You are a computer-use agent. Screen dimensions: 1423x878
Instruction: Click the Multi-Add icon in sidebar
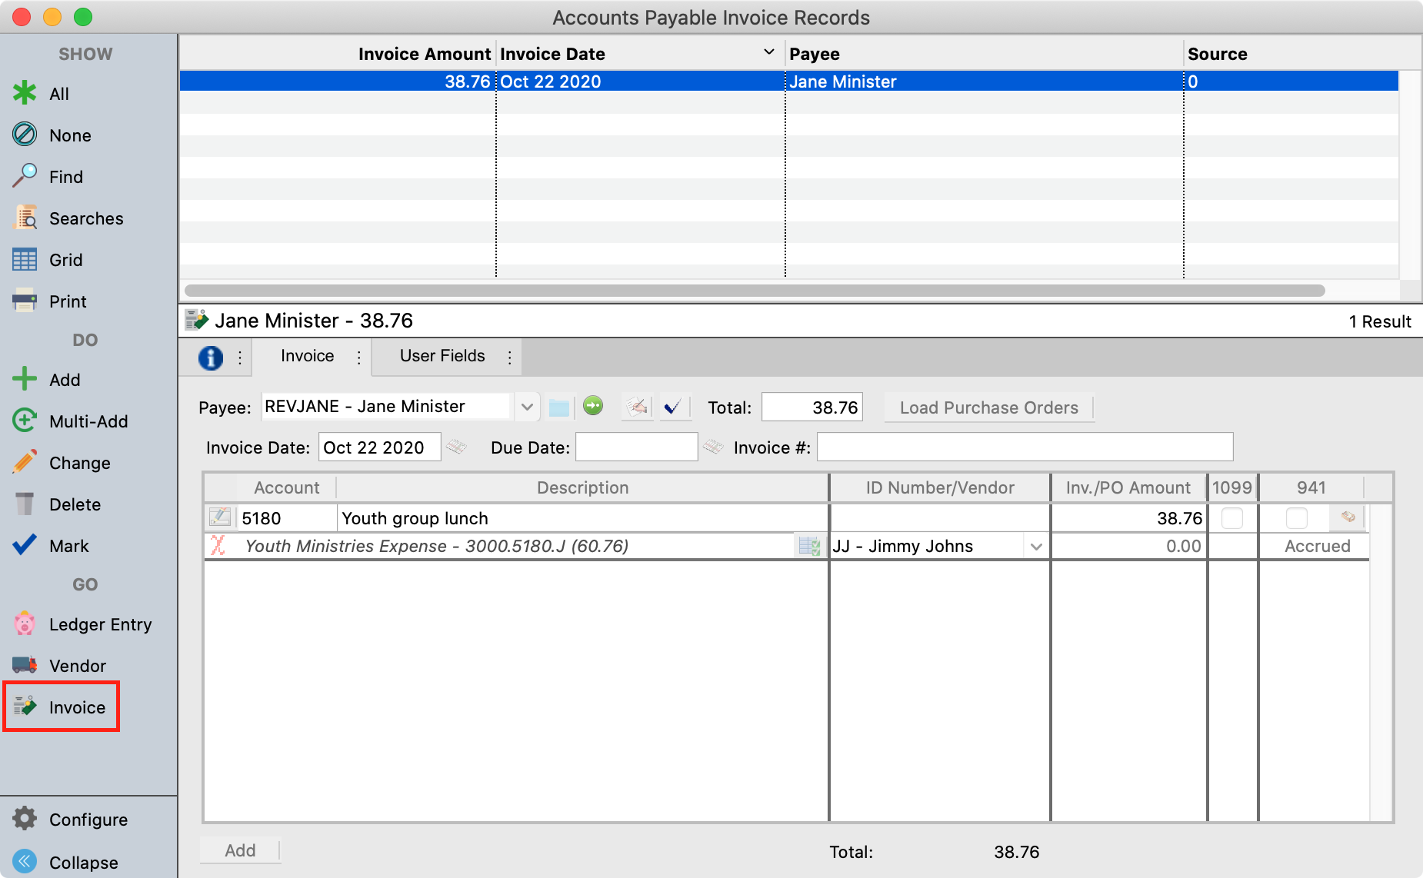(x=25, y=421)
